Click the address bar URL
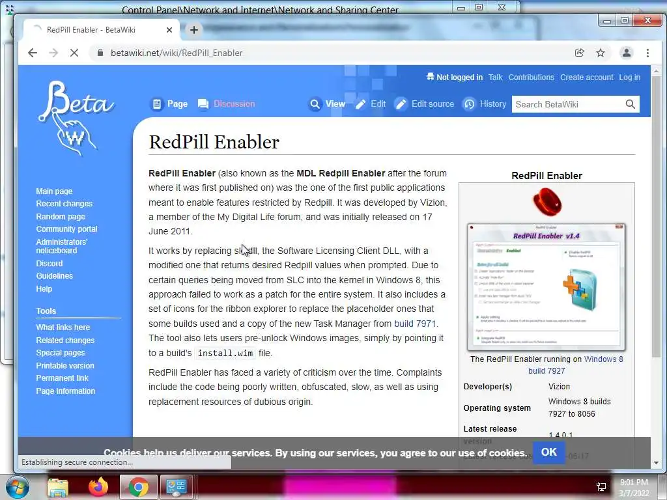The width and height of the screenshot is (667, 500). (177, 53)
